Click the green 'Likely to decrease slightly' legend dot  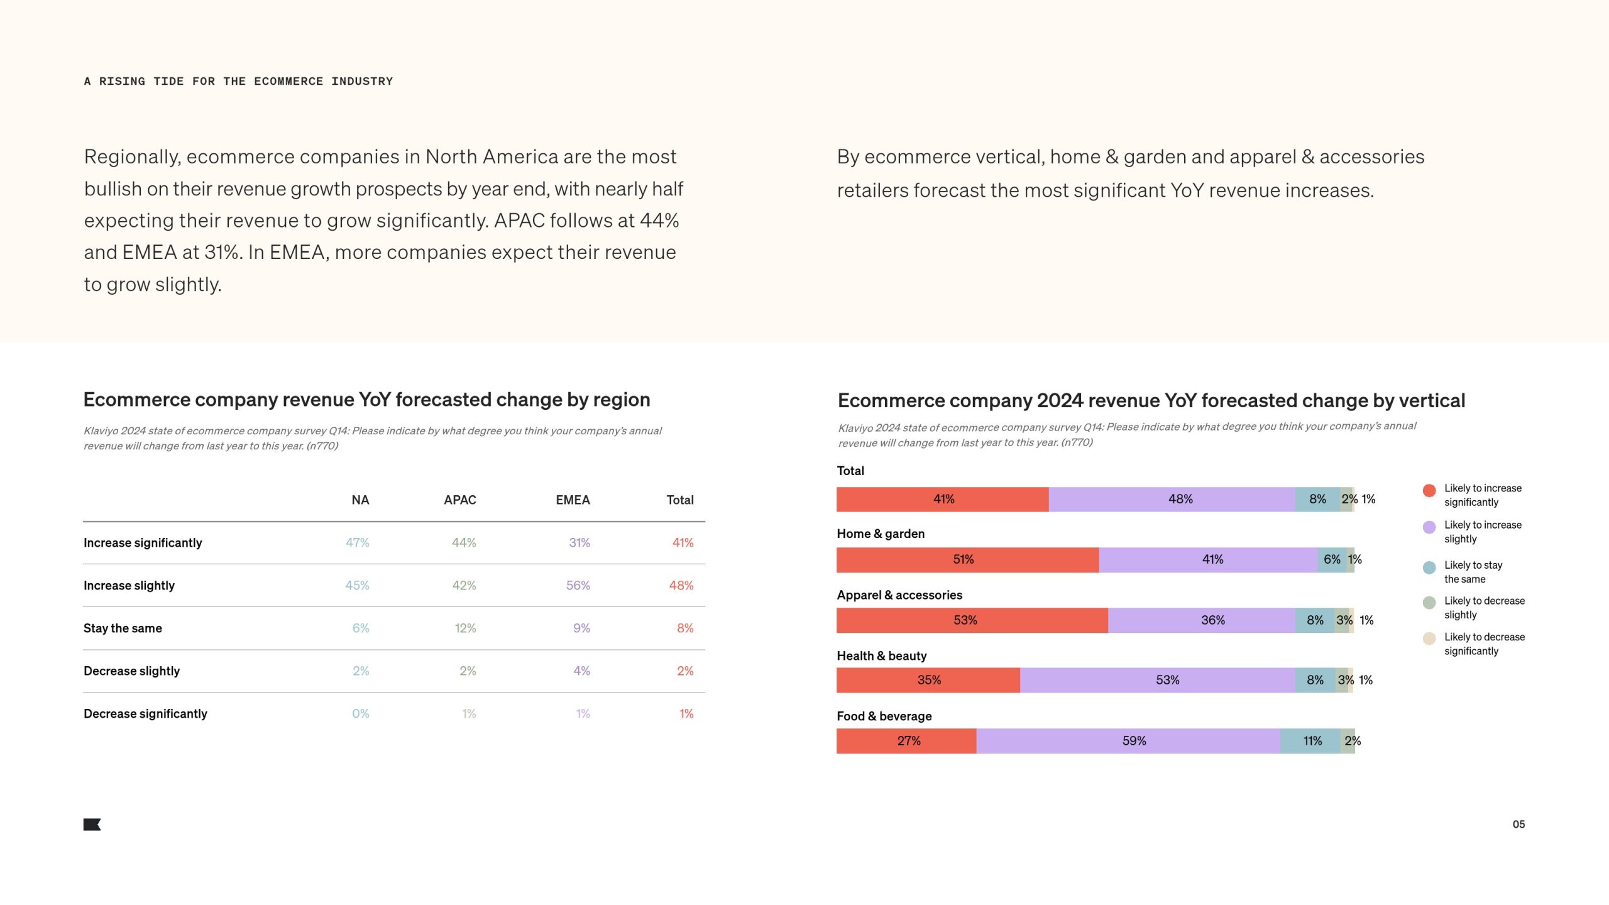(1429, 603)
